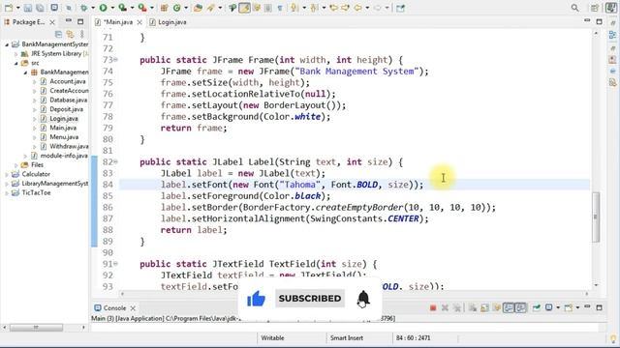Image resolution: width=620 pixels, height=348 pixels.
Task: Click Remove All Terminated Launches icon
Action: pos(457,307)
